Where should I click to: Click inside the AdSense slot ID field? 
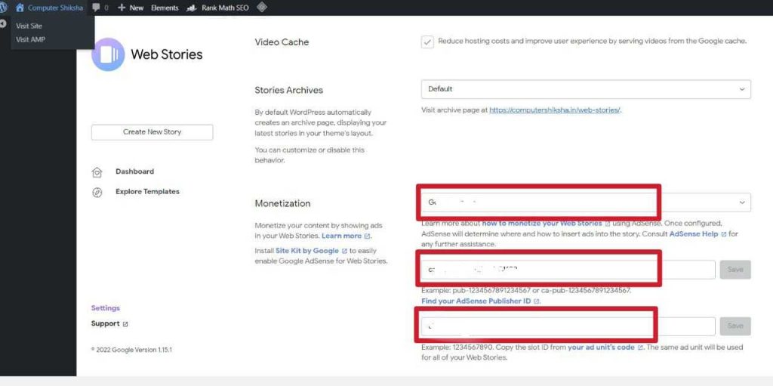[x=568, y=326]
